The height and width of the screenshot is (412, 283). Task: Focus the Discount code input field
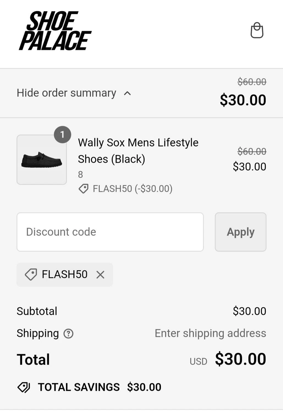coord(110,232)
